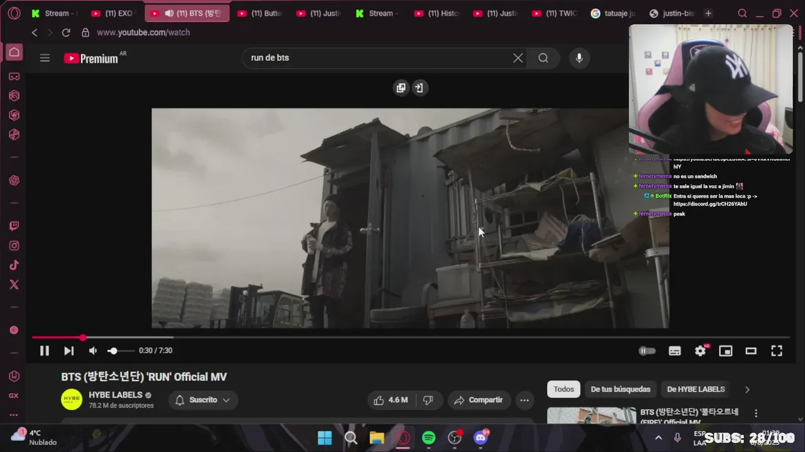Select the De tus búsquedas chip

point(620,389)
